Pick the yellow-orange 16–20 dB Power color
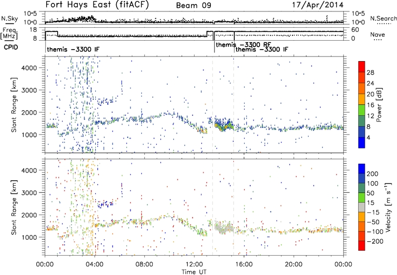Screen dimensions: 397x275 [x=362, y=99]
